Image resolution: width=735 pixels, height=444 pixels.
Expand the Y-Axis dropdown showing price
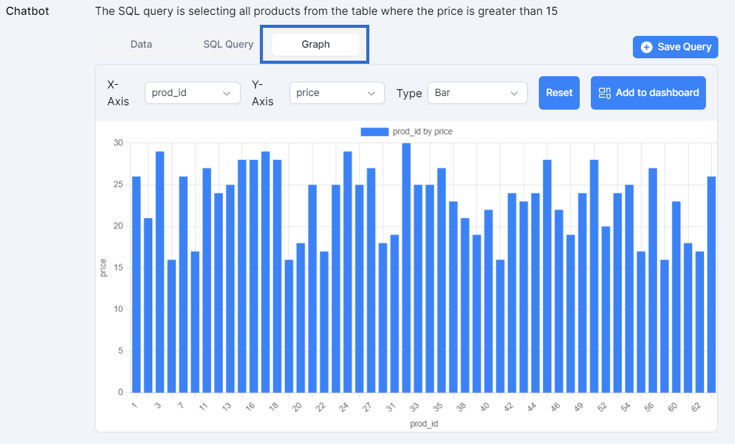(337, 93)
